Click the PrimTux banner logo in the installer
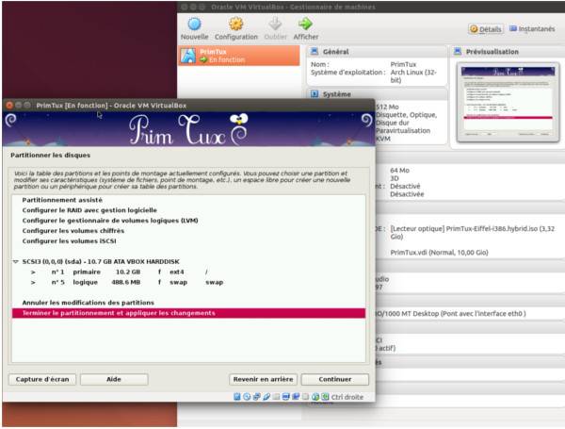 tap(188, 129)
